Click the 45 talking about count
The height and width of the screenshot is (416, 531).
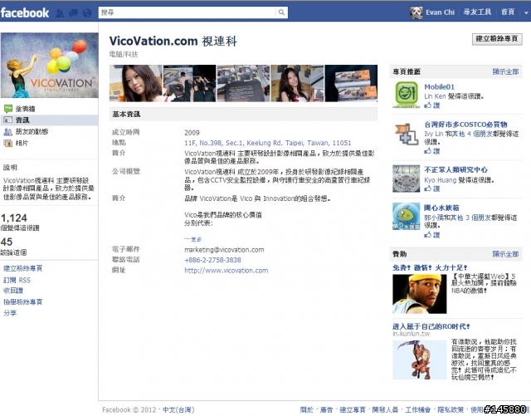click(x=7, y=242)
